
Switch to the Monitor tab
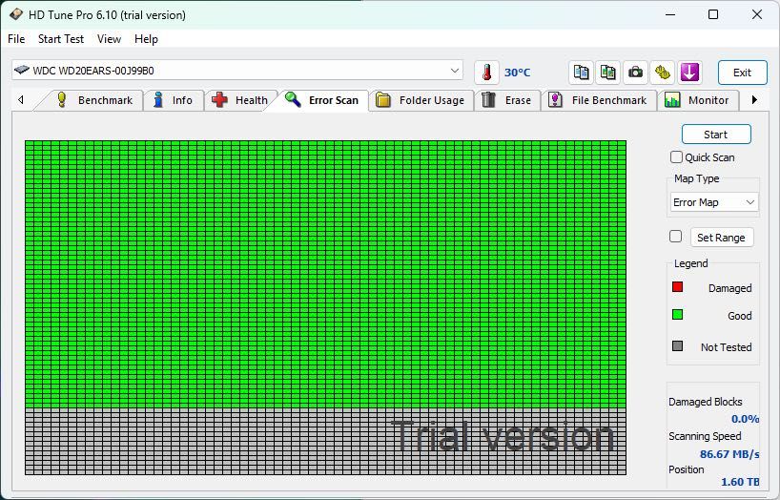(698, 100)
